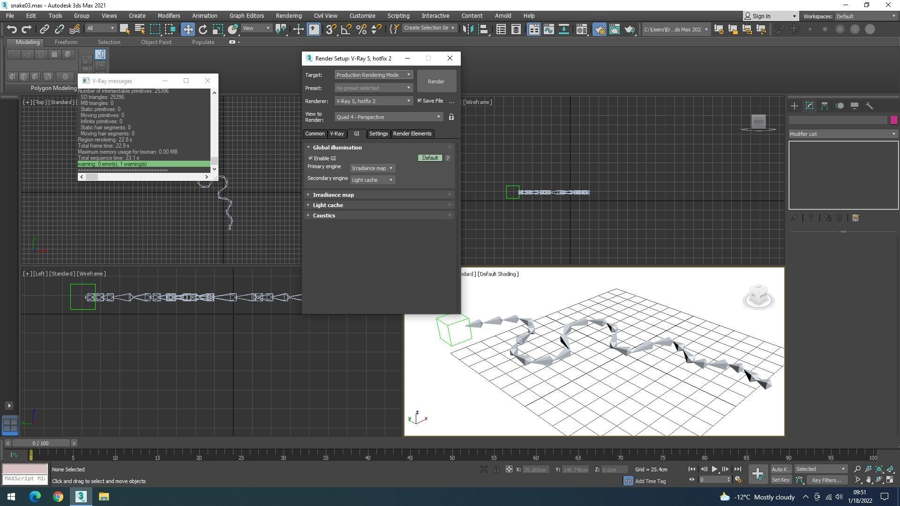Click the Render button
The width and height of the screenshot is (900, 506).
[x=436, y=82]
